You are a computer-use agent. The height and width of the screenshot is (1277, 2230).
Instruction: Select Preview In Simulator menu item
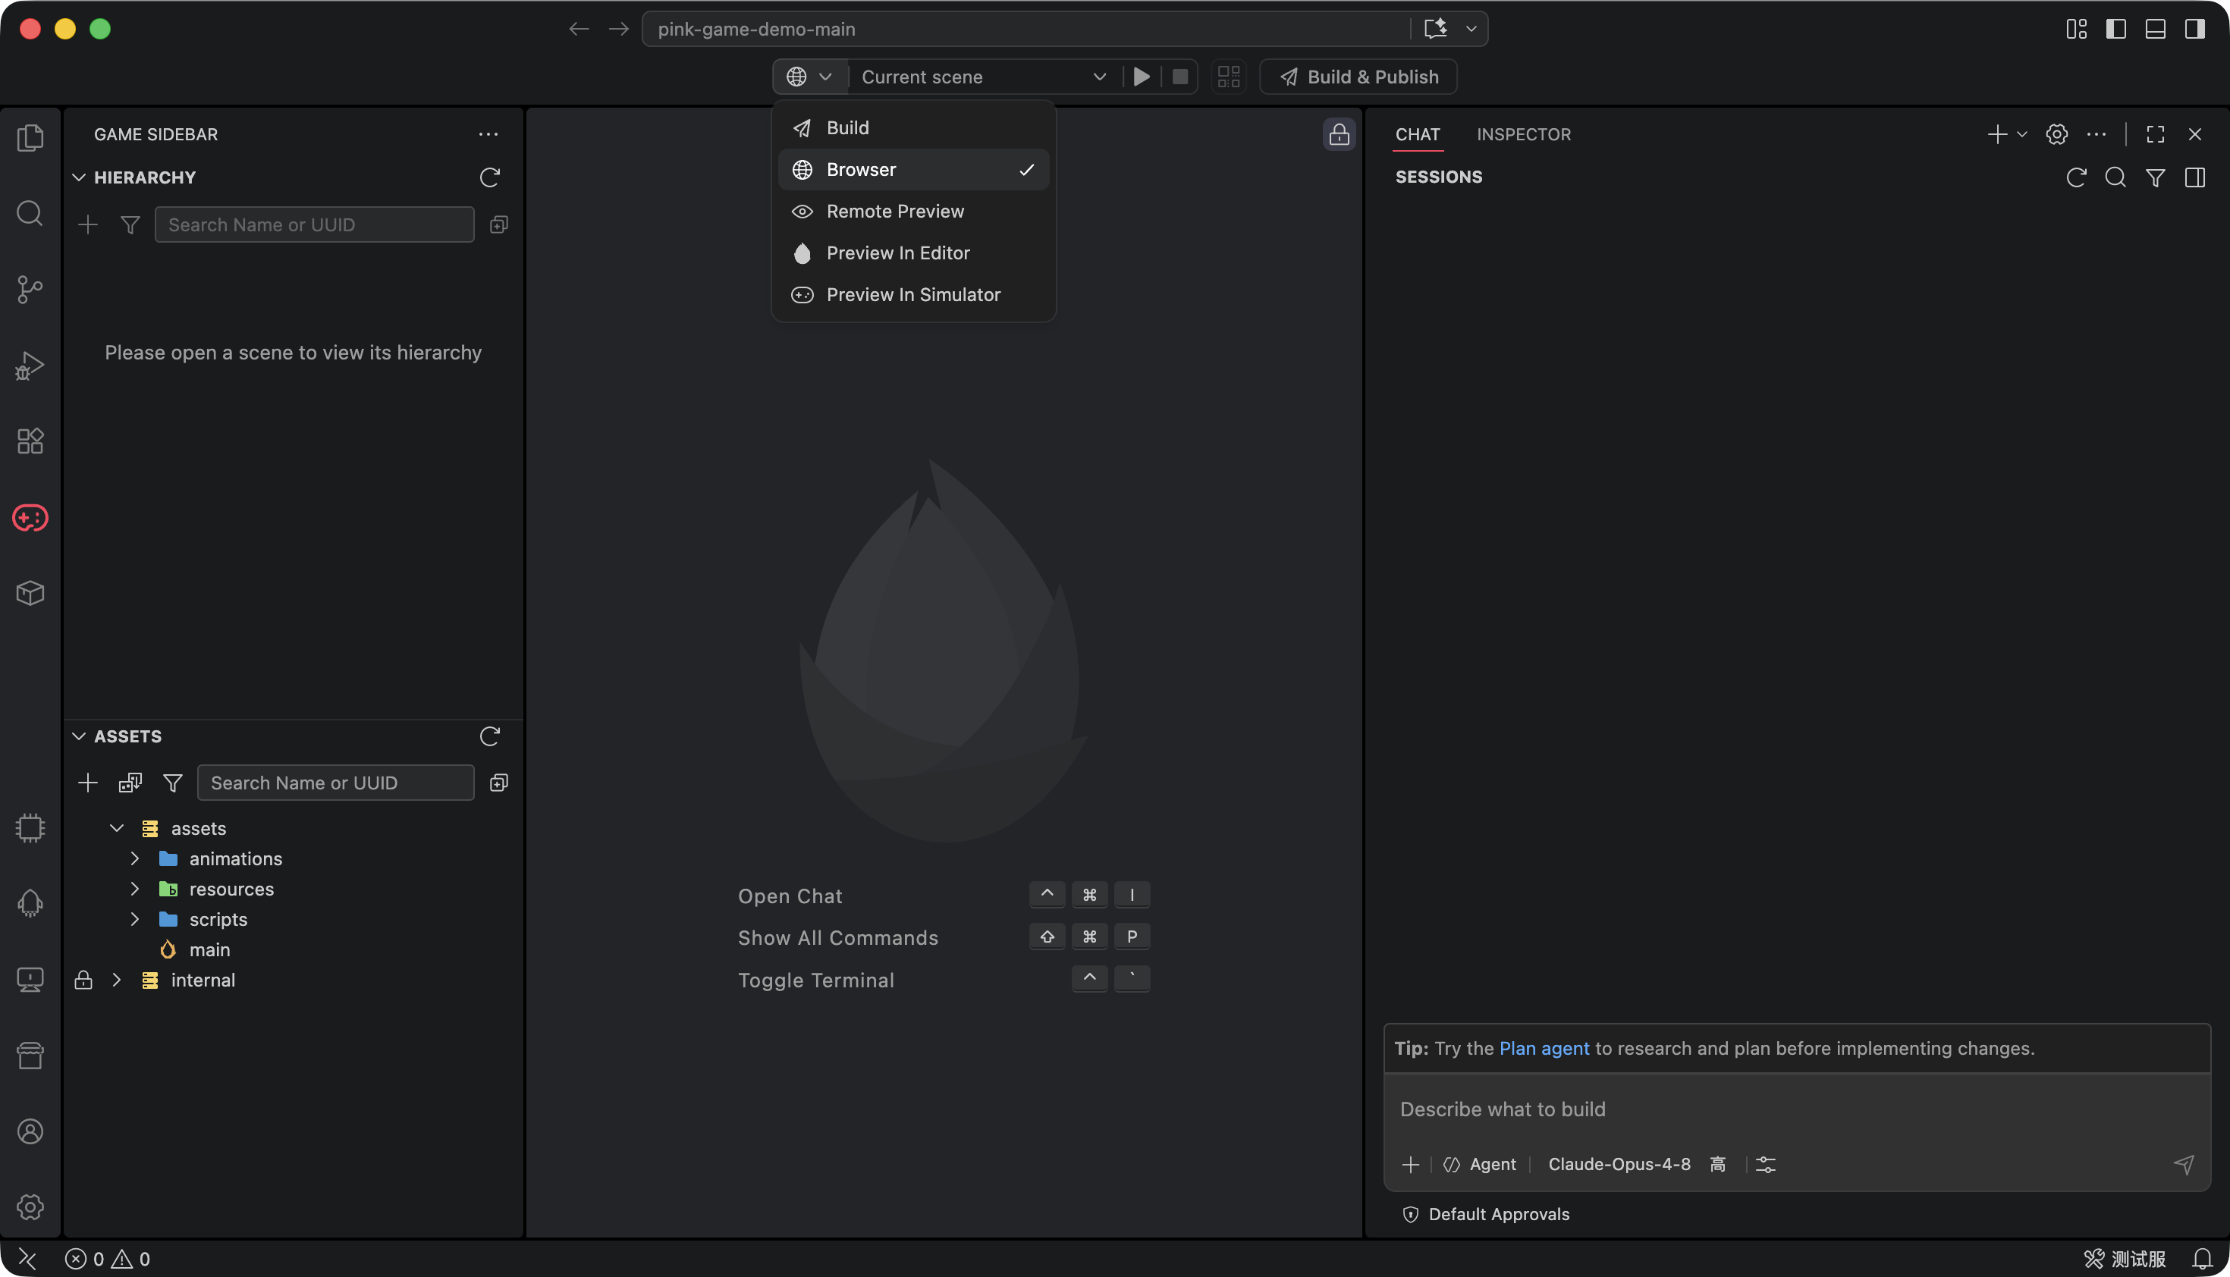(913, 295)
